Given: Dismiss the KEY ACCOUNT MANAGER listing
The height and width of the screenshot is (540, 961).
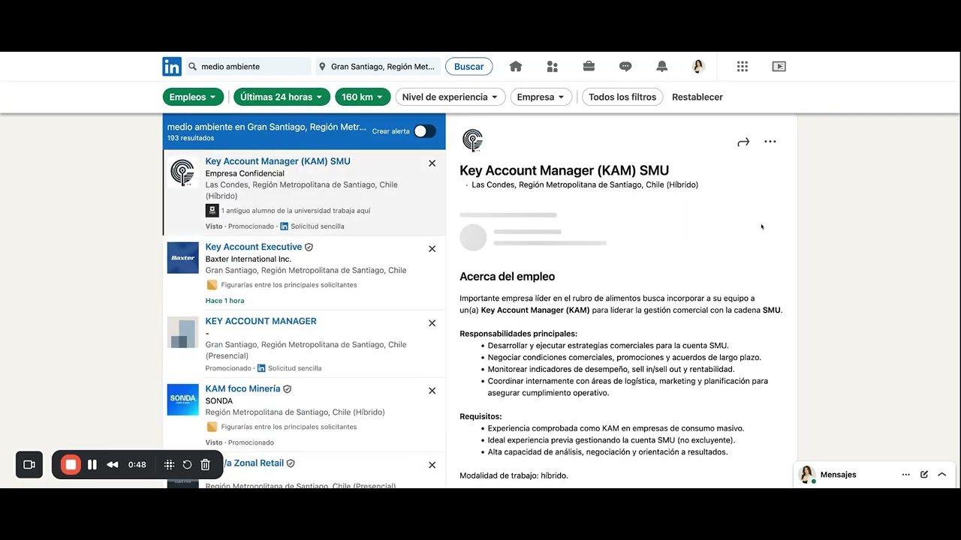Looking at the screenshot, I should click(x=432, y=323).
